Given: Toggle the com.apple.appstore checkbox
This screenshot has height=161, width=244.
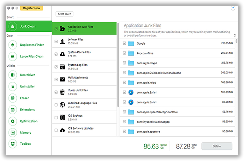Looking at the screenshot, I should [x=124, y=131].
